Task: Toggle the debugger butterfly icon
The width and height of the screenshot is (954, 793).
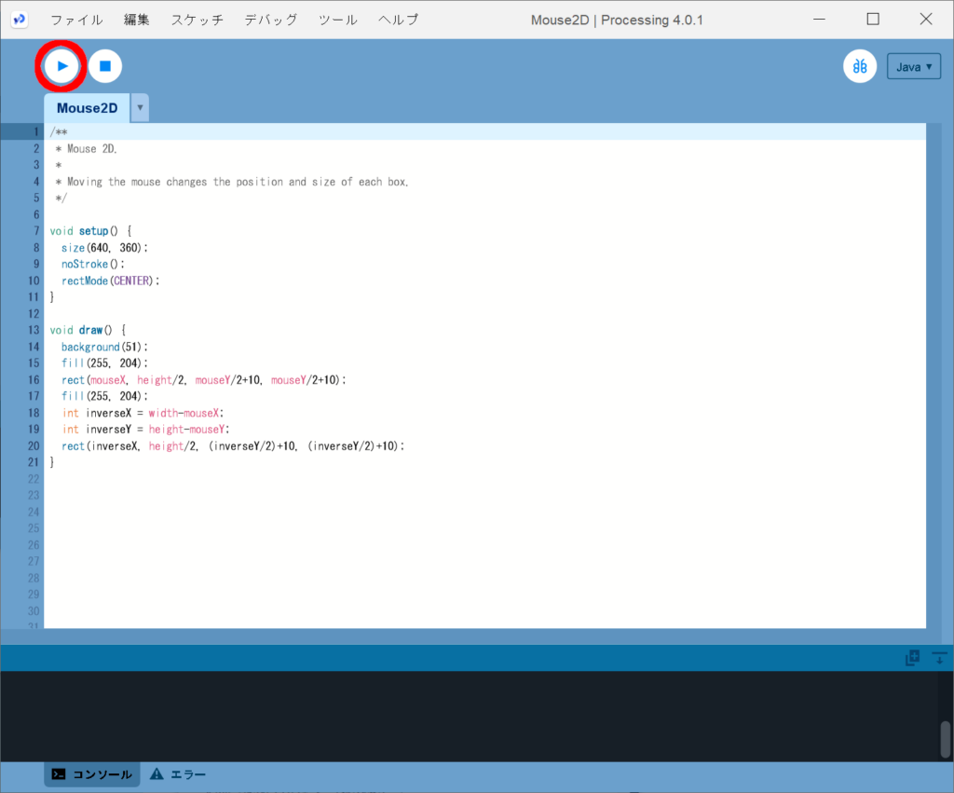Action: point(860,66)
